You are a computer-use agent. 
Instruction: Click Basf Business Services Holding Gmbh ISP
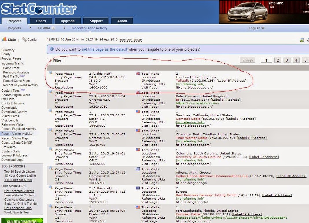(206, 195)
